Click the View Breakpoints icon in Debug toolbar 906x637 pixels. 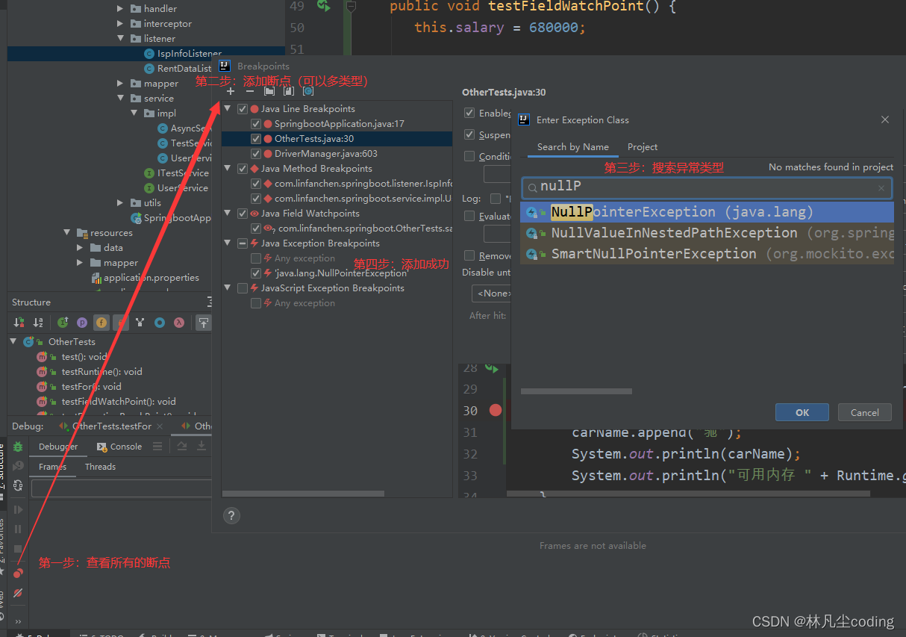(19, 573)
